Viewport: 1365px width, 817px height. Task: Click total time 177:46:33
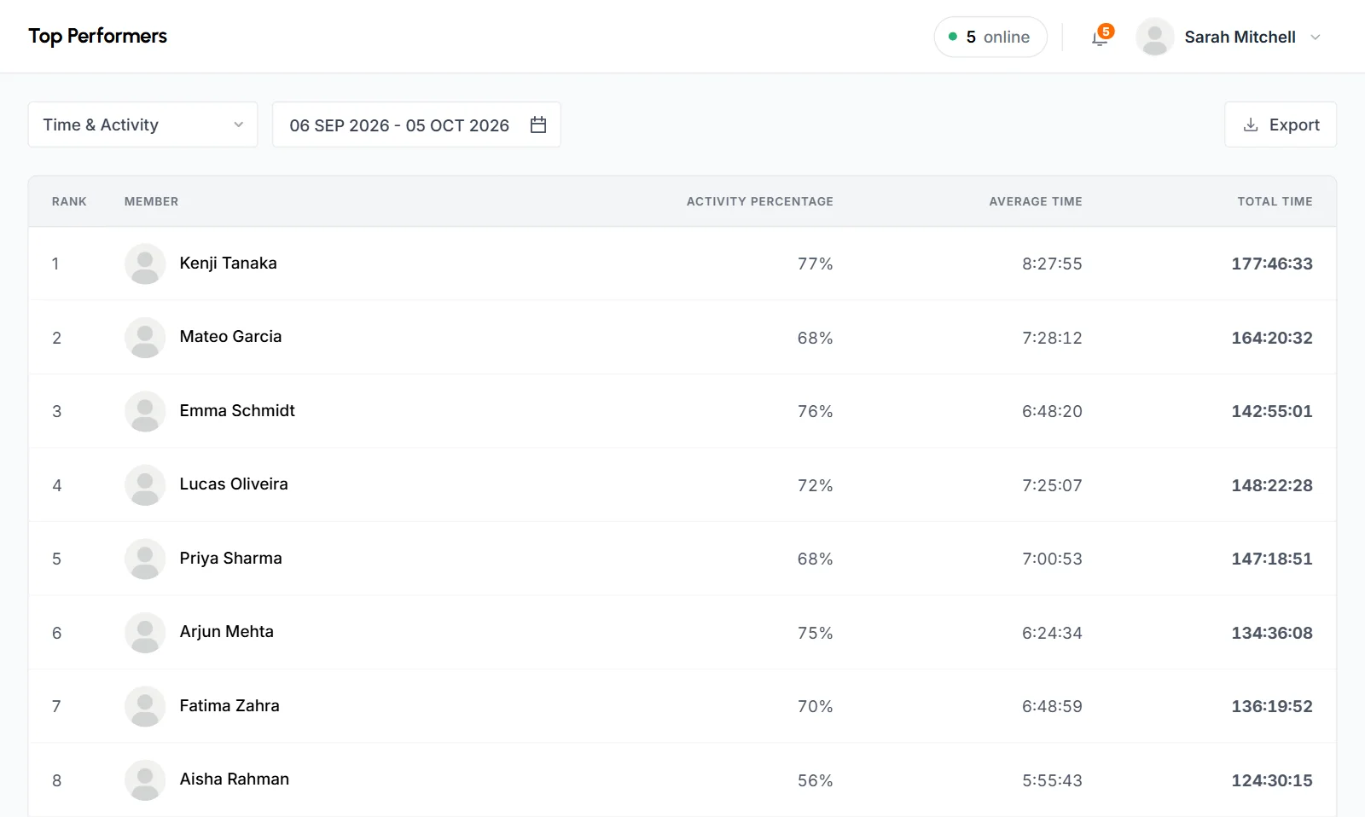point(1272,264)
